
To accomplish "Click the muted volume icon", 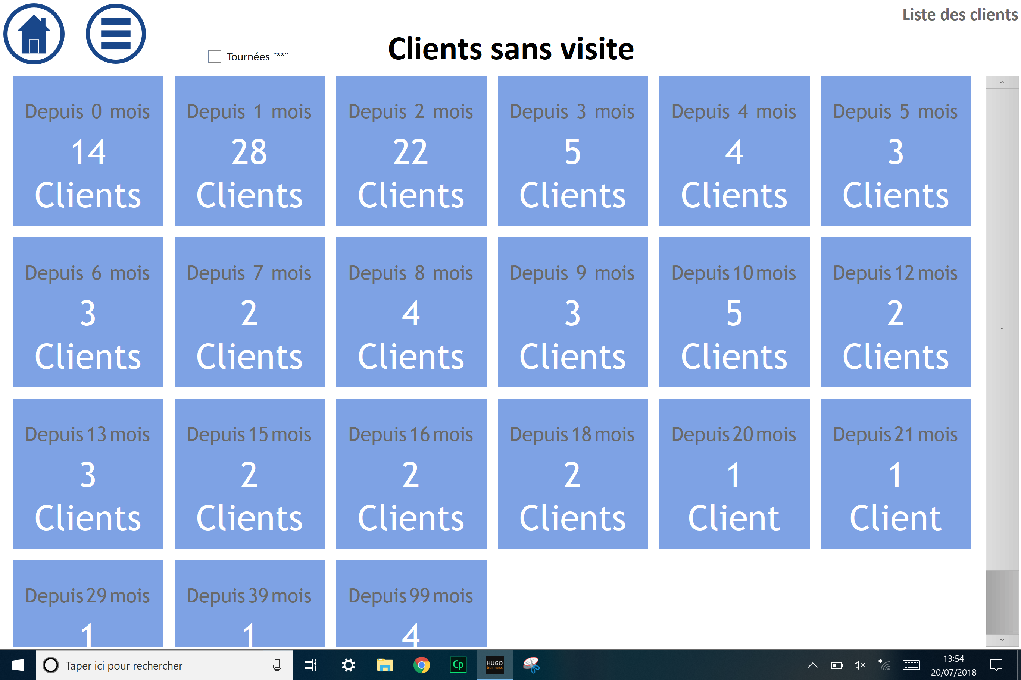I will (859, 665).
